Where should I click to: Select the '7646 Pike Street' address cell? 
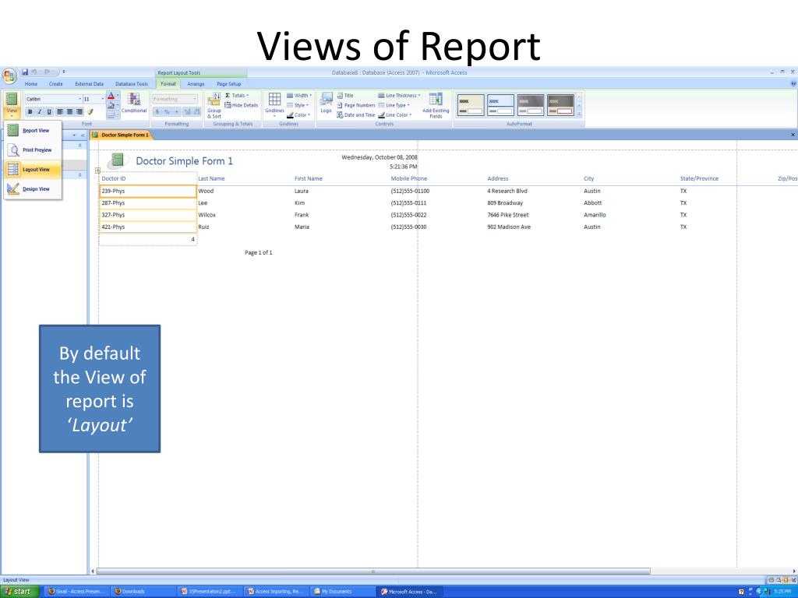click(x=508, y=215)
